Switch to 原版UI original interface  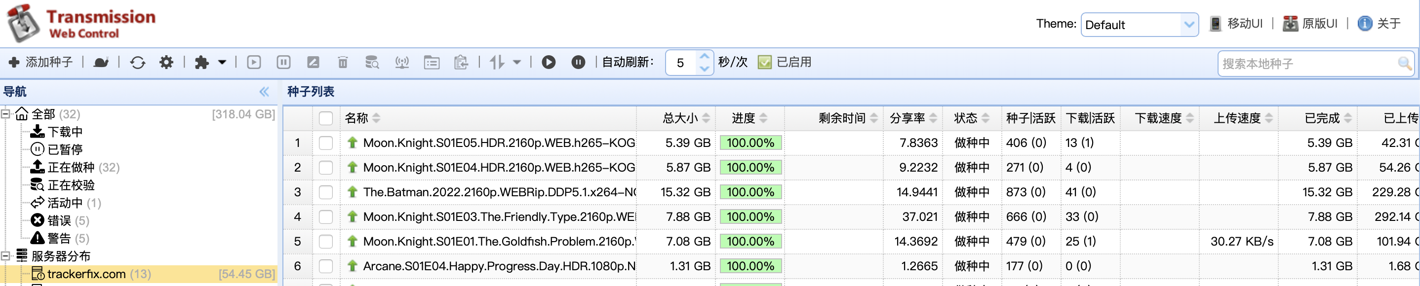tap(1310, 24)
